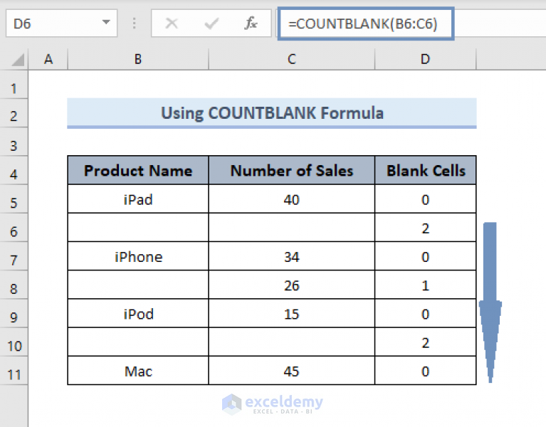Image resolution: width=546 pixels, height=427 pixels.
Task: Select the cell containing iPhone
Action: tap(138, 256)
